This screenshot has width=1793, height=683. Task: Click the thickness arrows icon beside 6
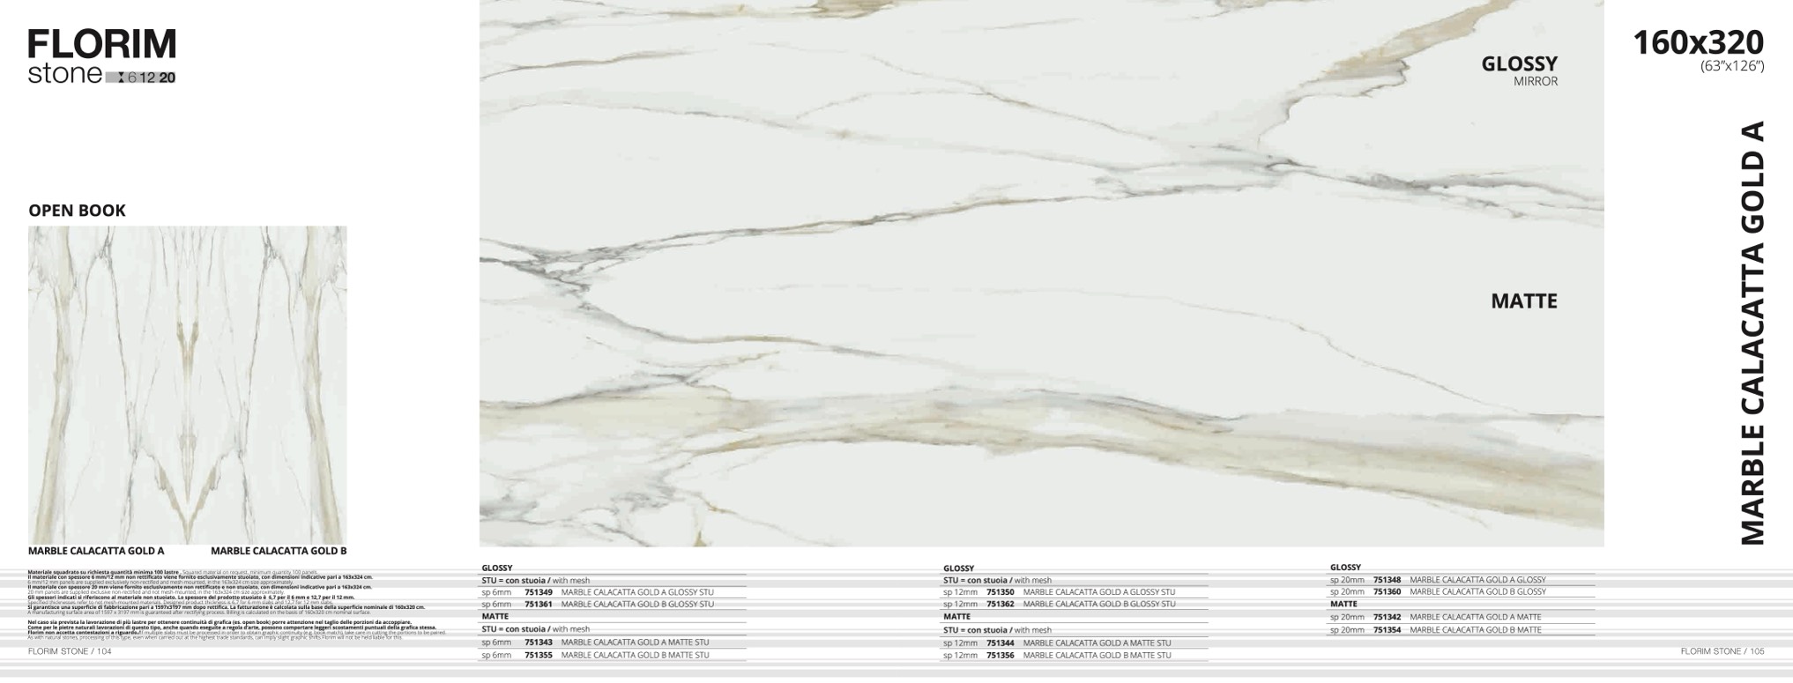click(121, 78)
